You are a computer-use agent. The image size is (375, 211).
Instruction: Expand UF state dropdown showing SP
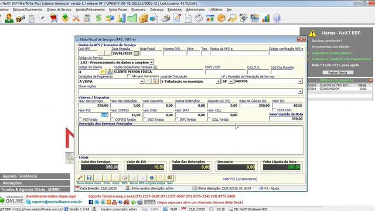(230, 81)
